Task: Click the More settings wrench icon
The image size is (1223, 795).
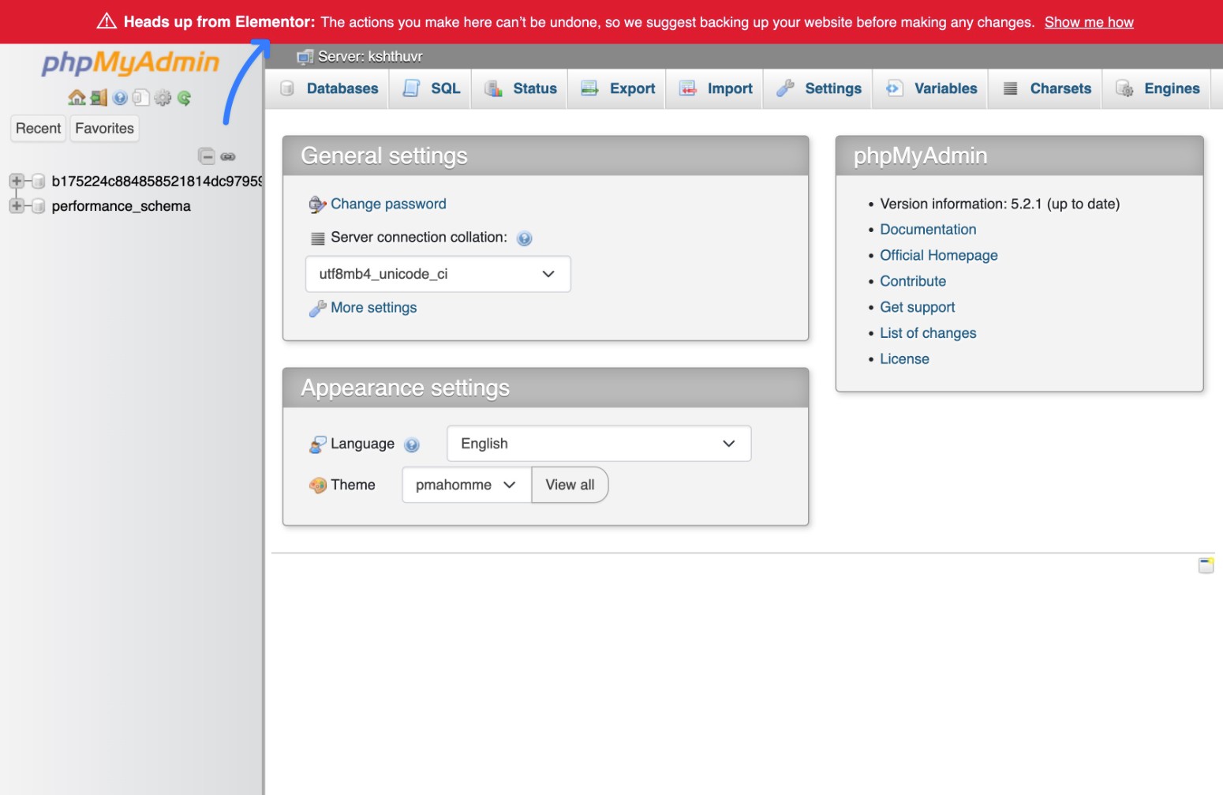Action: [317, 308]
